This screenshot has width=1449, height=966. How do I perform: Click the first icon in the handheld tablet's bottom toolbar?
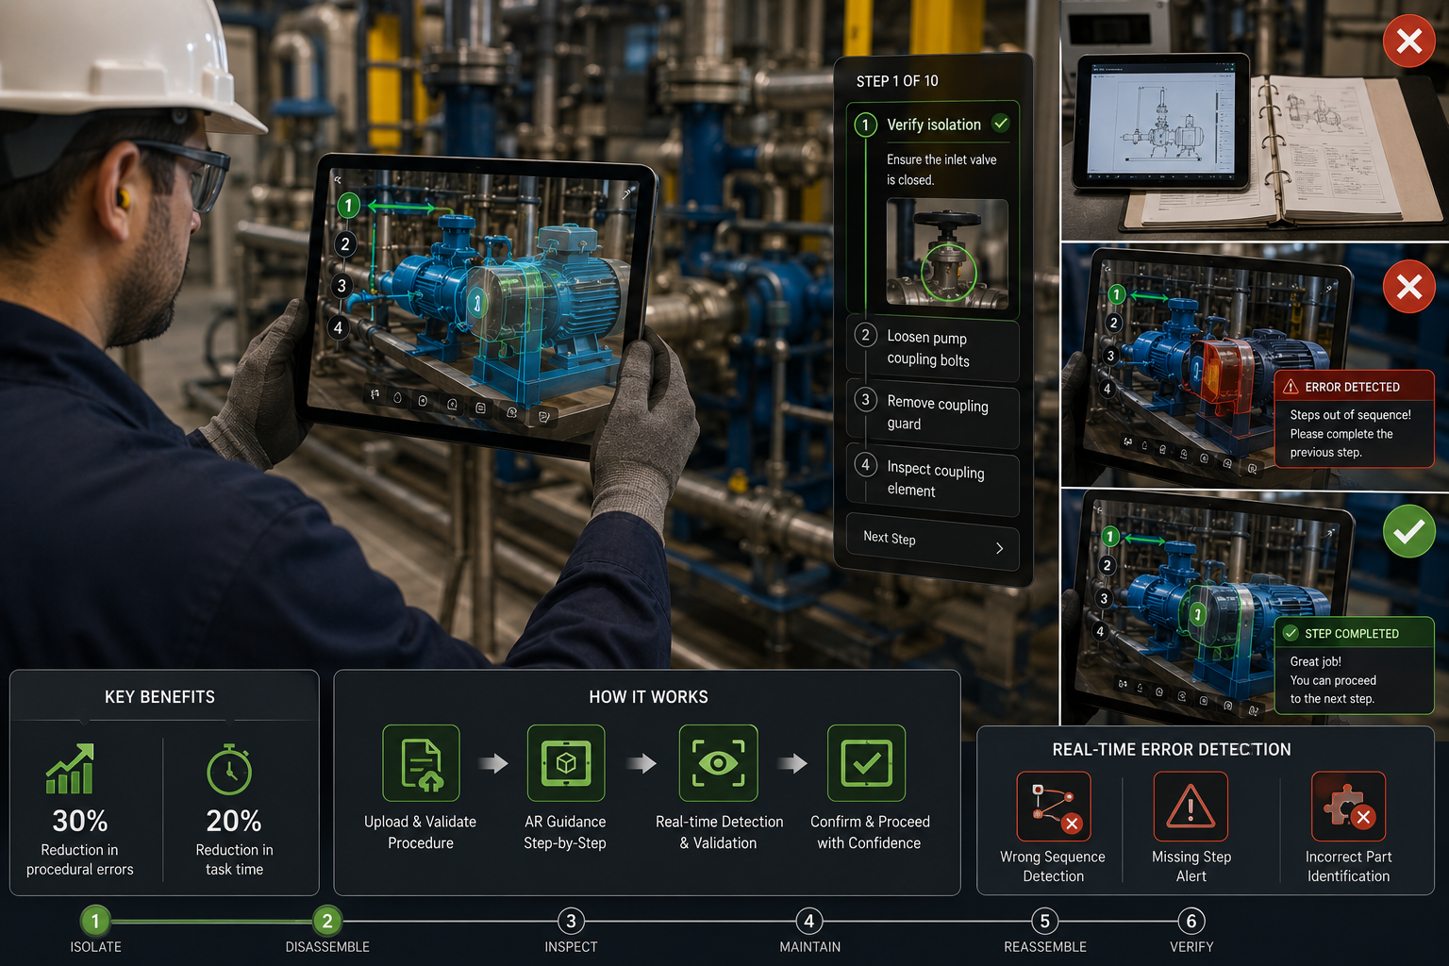[x=375, y=394]
